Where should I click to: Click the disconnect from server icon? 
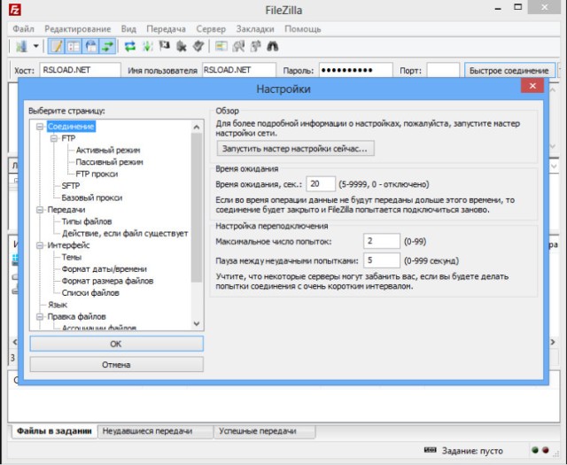[183, 45]
